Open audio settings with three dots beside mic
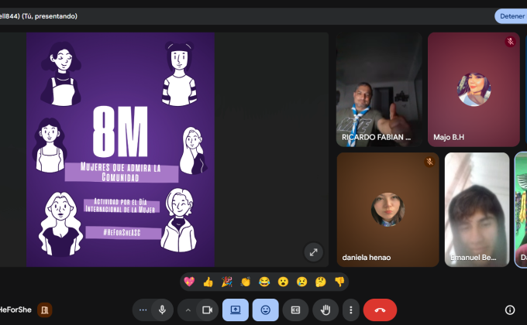 [143, 310]
